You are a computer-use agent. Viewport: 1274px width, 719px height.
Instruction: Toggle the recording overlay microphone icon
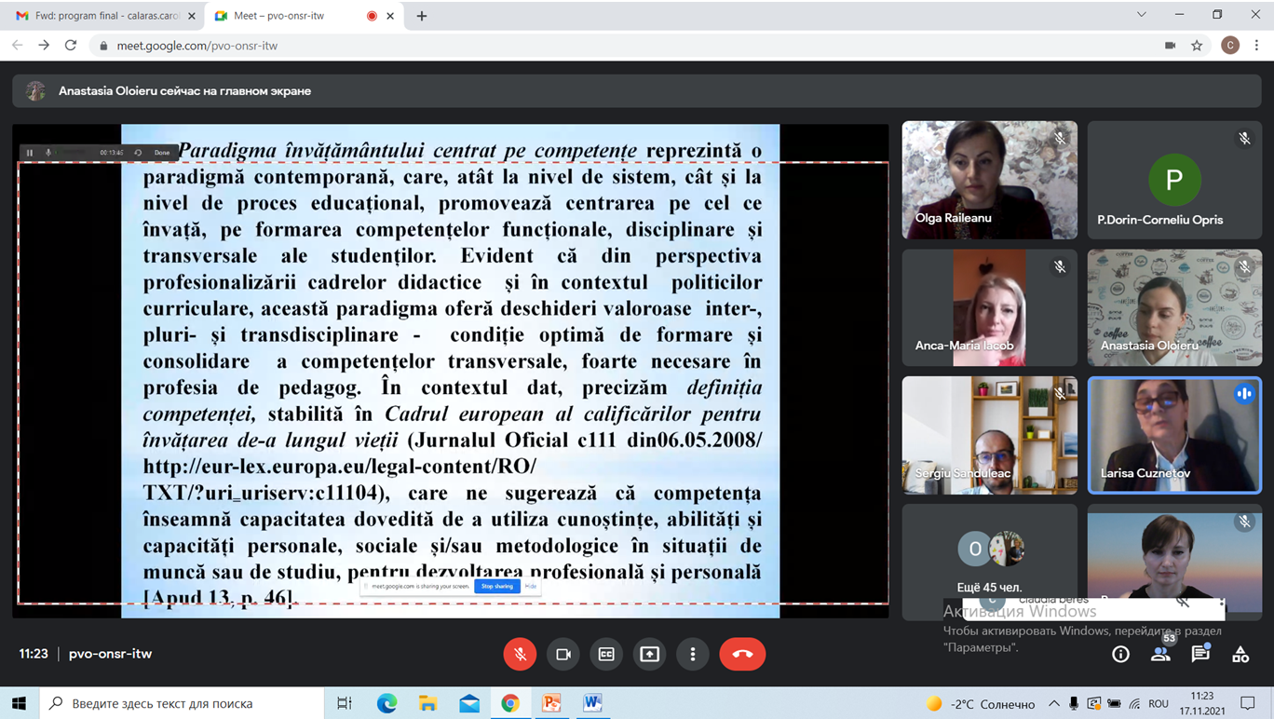[x=48, y=153]
